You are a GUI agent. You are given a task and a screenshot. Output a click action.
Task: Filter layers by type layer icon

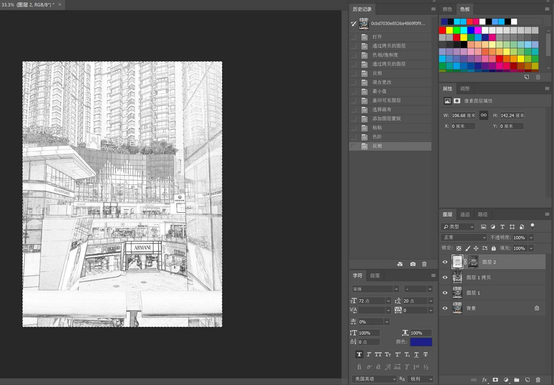[x=502, y=227]
